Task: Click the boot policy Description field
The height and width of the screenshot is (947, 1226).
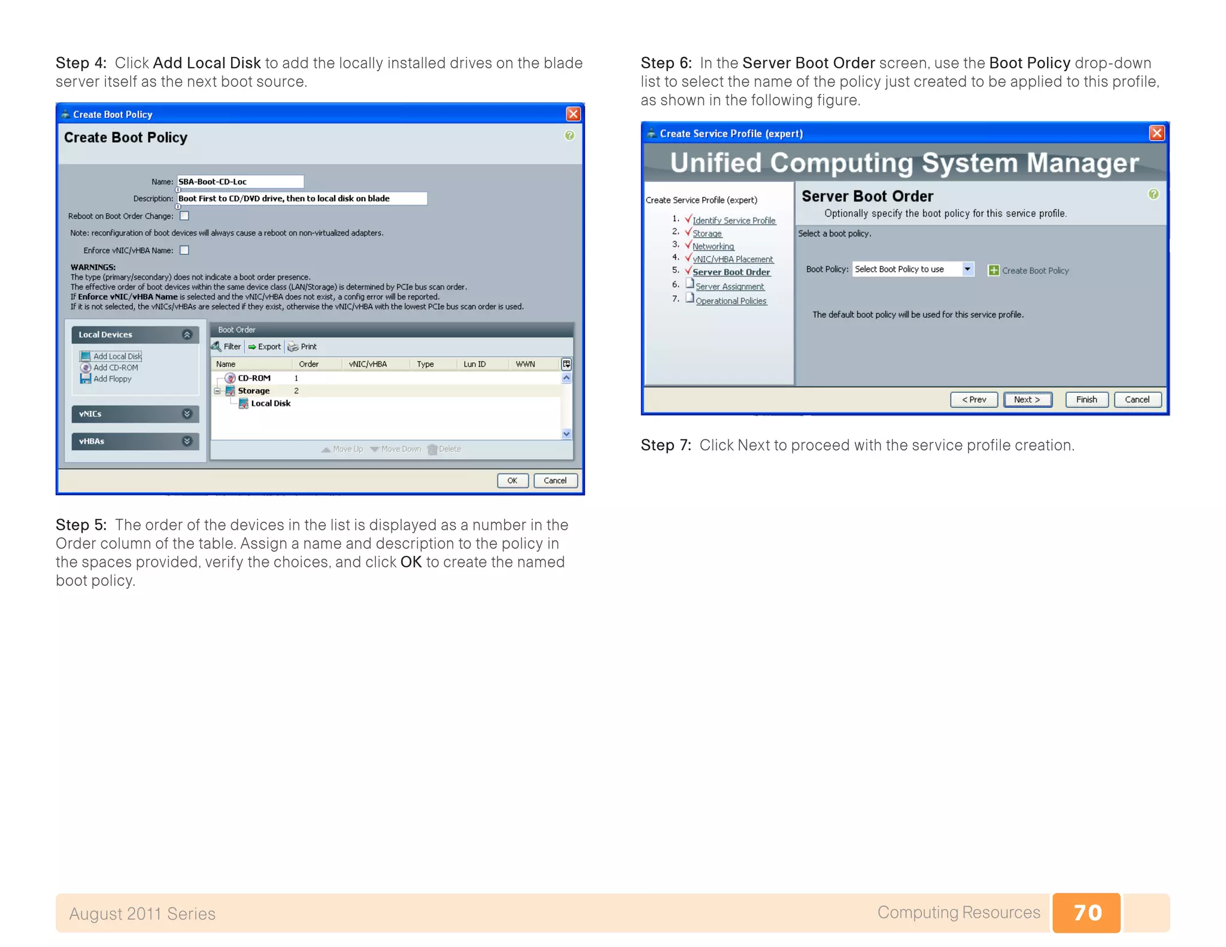Action: click(x=302, y=198)
